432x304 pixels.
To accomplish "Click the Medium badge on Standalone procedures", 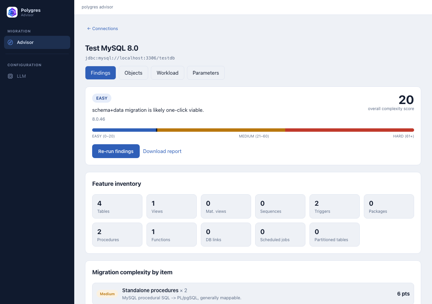I will 107,294.
